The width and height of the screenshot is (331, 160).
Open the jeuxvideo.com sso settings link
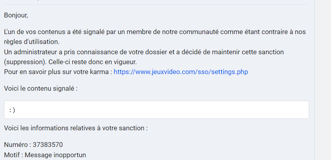point(181,72)
